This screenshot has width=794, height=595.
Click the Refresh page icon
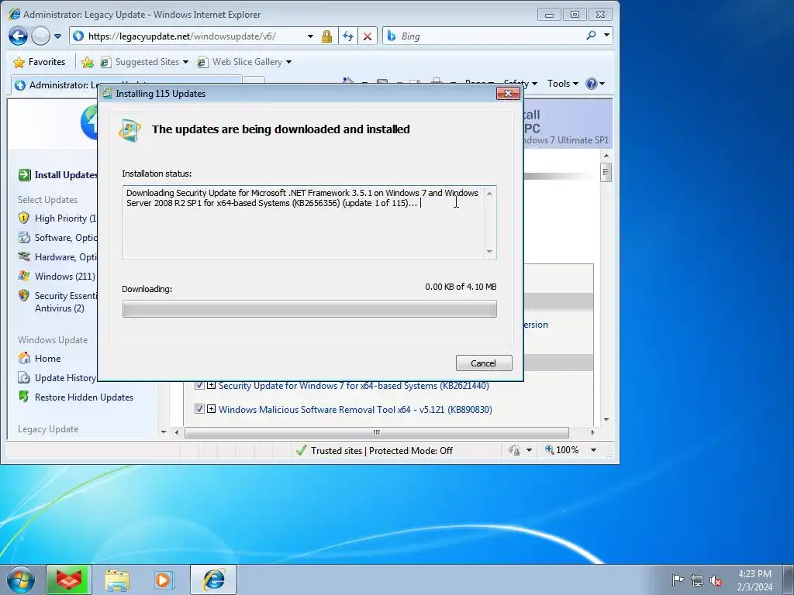click(x=348, y=36)
